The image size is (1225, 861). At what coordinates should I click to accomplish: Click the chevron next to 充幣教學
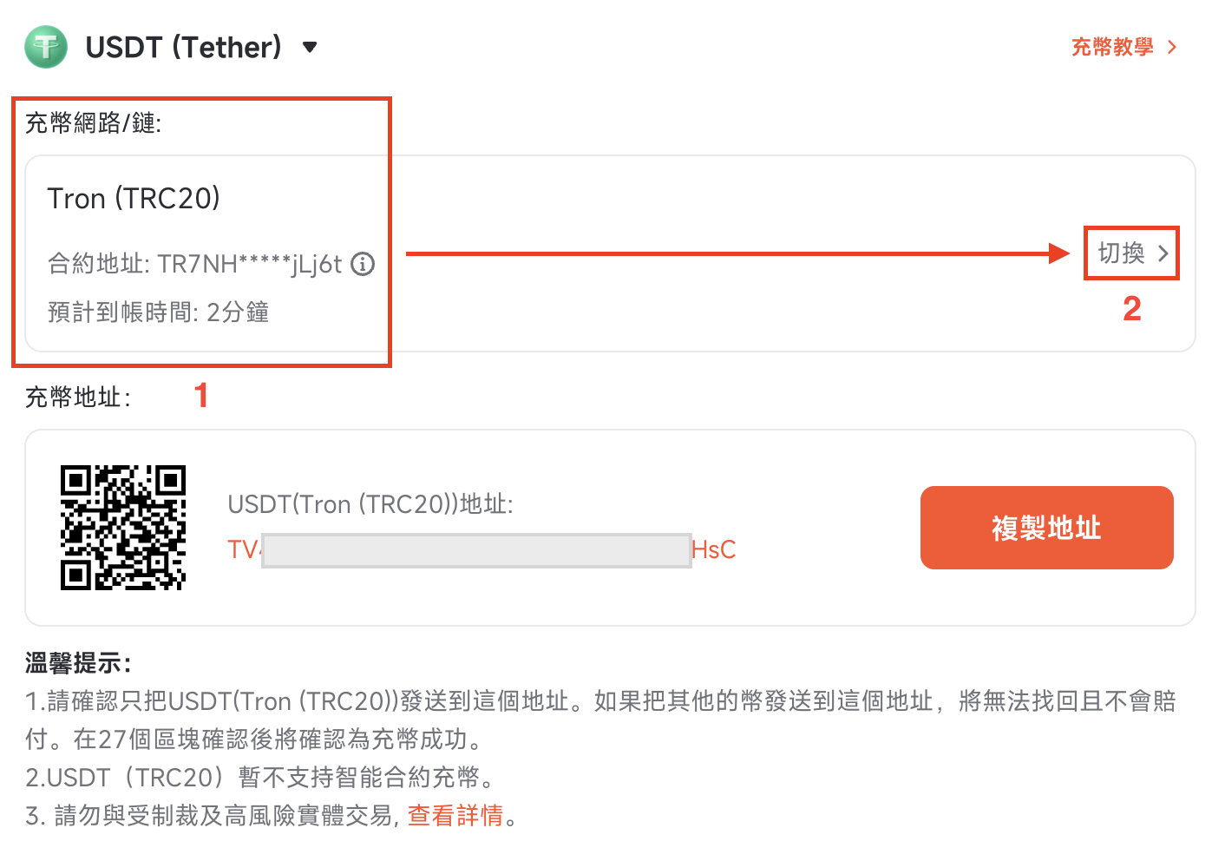[x=1172, y=47]
